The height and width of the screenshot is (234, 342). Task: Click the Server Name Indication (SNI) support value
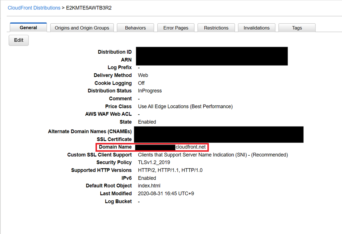[x=213, y=155]
